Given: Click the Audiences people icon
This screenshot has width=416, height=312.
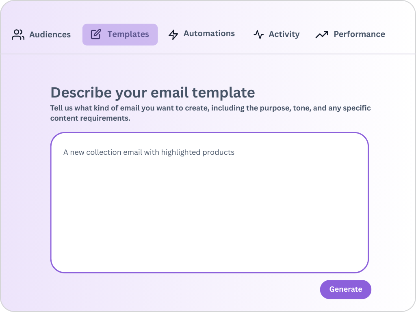Looking at the screenshot, I should click(17, 34).
